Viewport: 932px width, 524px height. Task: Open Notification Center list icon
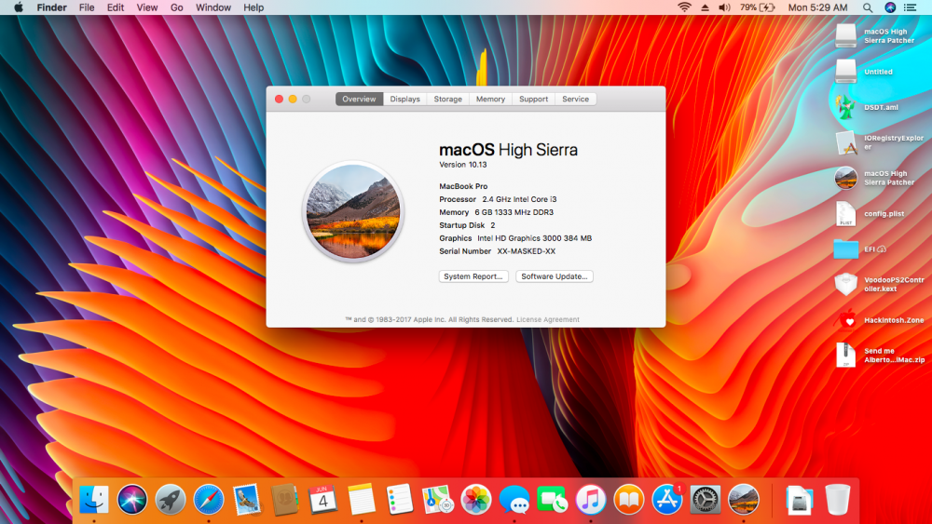[910, 7]
